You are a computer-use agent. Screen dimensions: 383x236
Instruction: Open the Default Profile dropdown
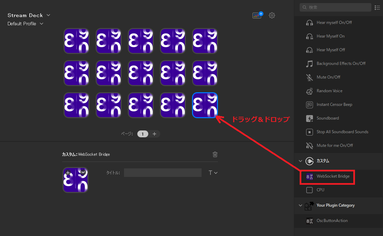tap(25, 24)
